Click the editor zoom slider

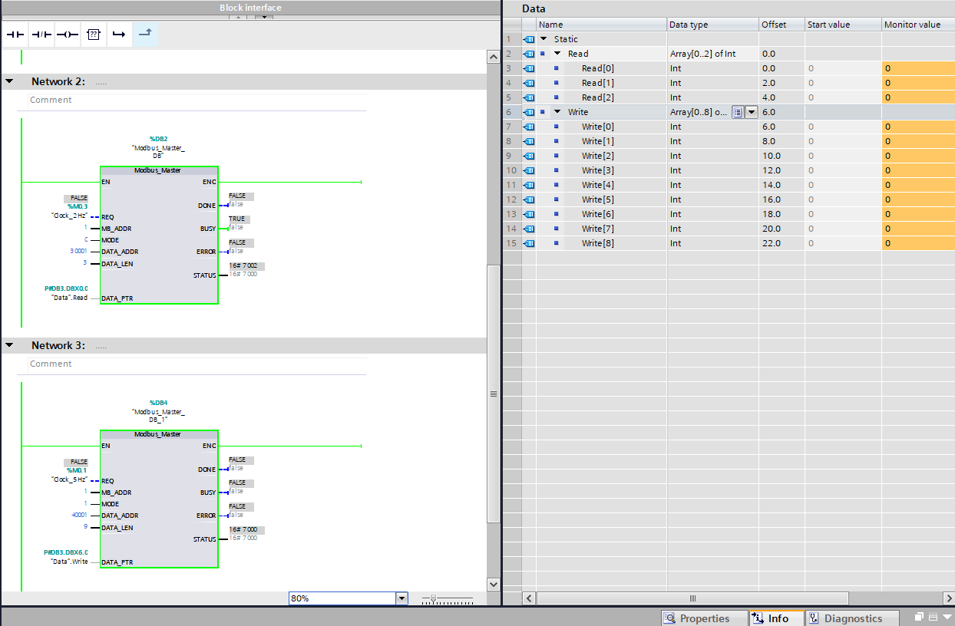434,598
